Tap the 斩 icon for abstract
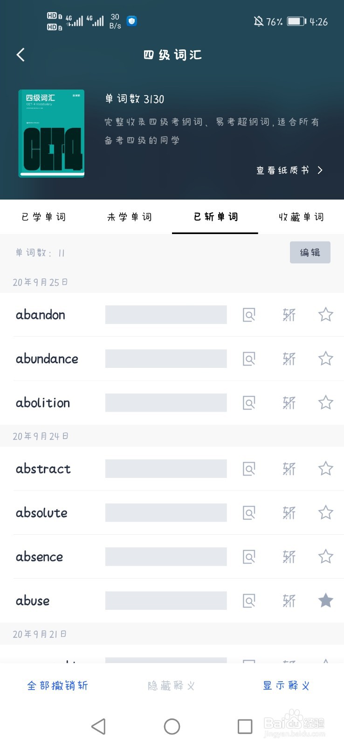The height and width of the screenshot is (746, 344). click(289, 469)
